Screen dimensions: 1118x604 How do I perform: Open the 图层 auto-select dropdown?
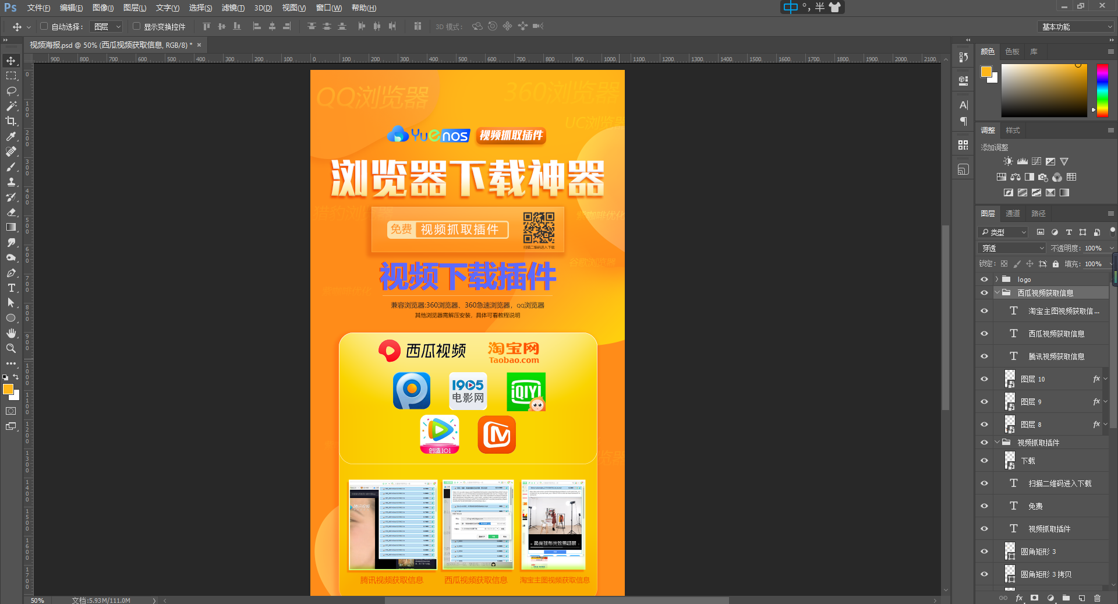(x=105, y=26)
